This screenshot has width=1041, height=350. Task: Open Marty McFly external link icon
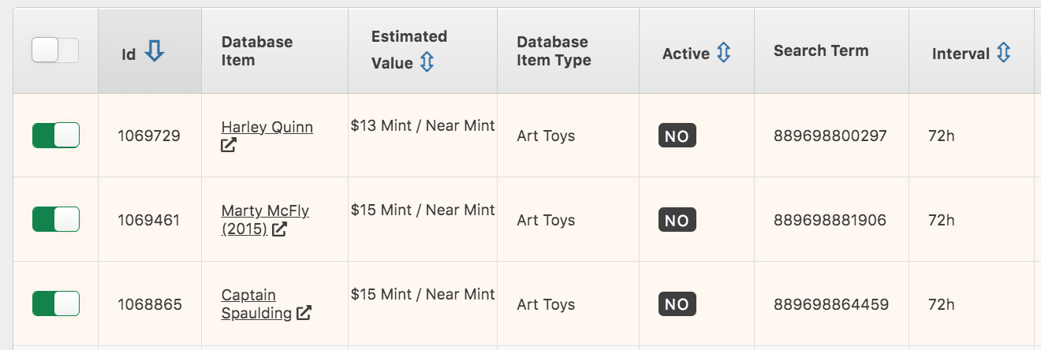[x=279, y=229]
